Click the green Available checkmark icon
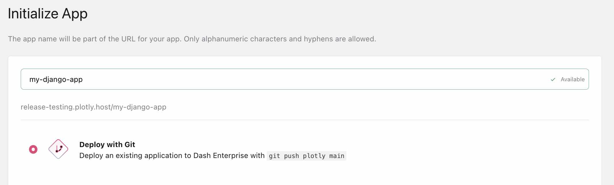Screen dimensions: 614x185 click(553, 80)
